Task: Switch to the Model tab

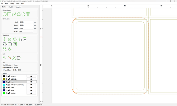Action: click(11, 7)
